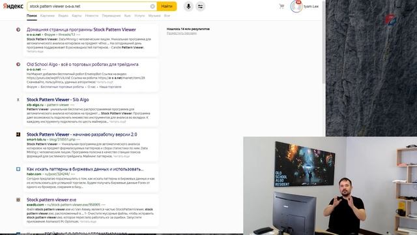Open the Stock pattern viewer.exe result

click(51, 200)
